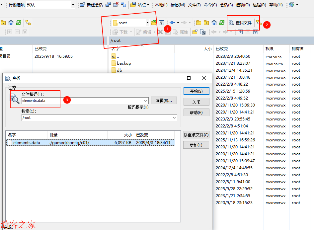
Task: Open the 命令(C) menu
Action: (x=210, y=5)
